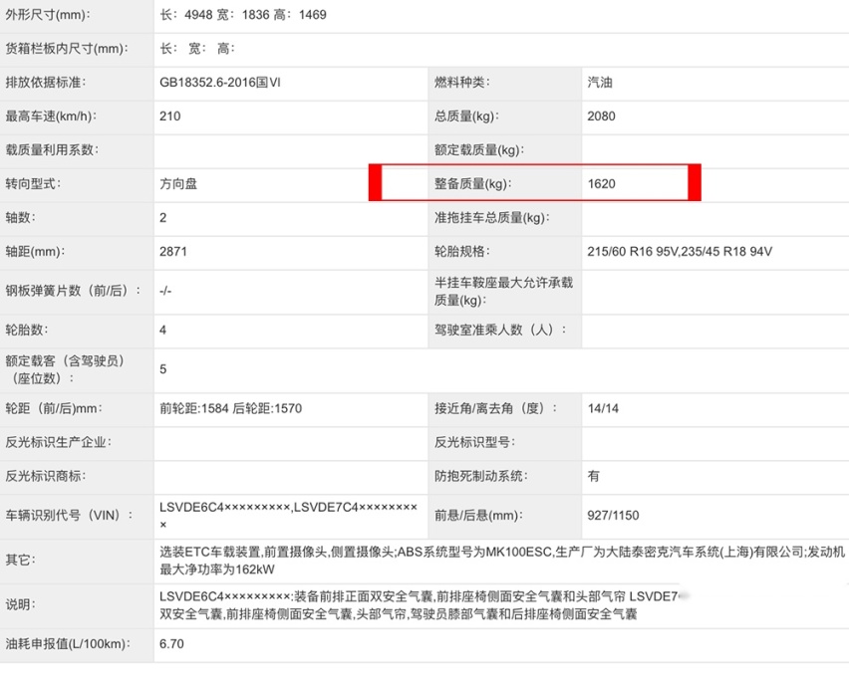Click the 额定载质量(kg) label

(x=479, y=150)
